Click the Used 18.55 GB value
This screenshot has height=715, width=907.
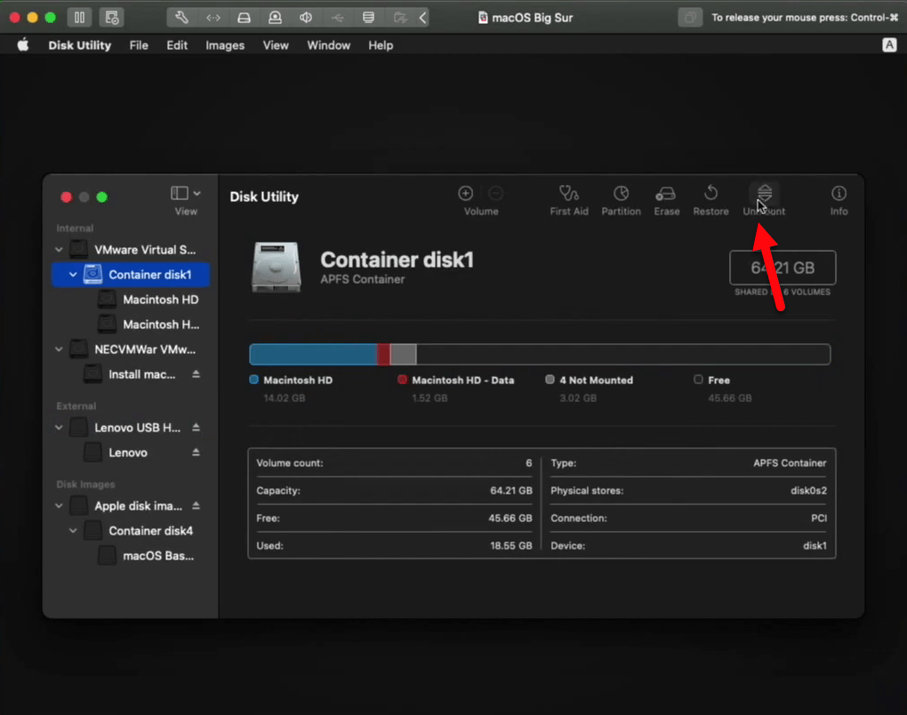coord(510,545)
